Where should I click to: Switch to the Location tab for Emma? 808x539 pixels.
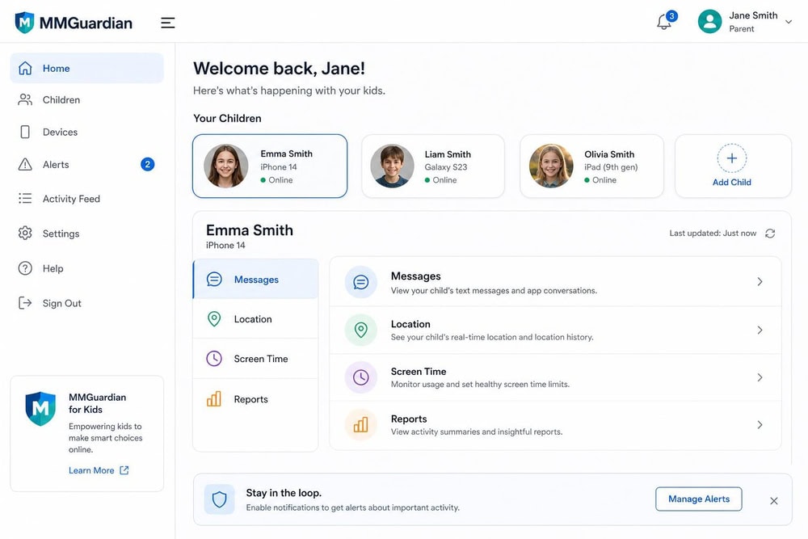tap(255, 319)
